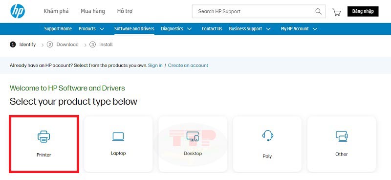Viewport: 391px width, 180px height.
Task: Open the Khám phá menu
Action: pos(56,11)
